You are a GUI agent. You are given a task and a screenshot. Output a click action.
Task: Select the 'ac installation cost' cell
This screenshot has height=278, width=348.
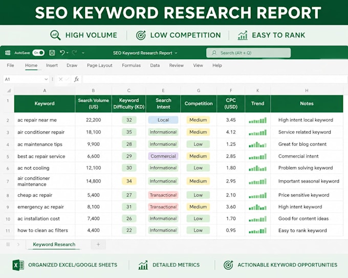click(45, 219)
